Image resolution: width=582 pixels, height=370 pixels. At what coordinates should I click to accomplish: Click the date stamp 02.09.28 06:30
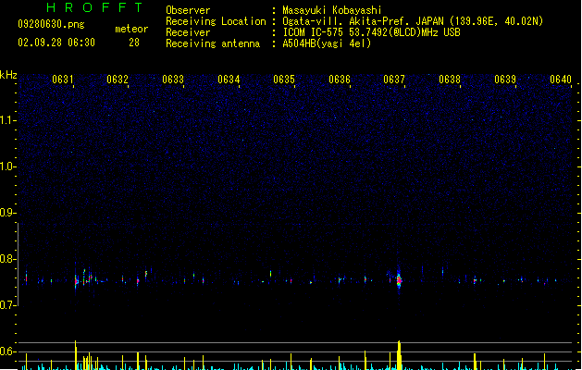(56, 43)
